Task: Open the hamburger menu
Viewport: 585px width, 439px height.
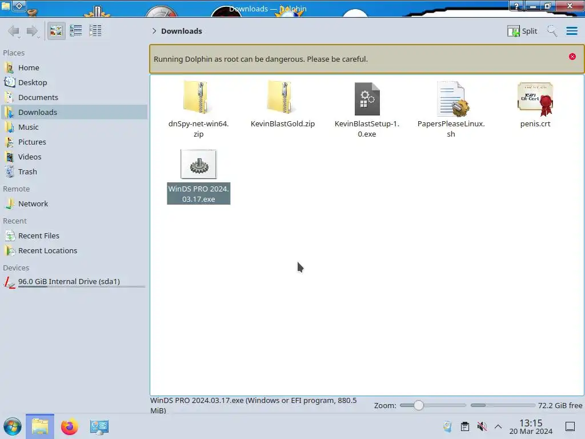Action: tap(571, 31)
